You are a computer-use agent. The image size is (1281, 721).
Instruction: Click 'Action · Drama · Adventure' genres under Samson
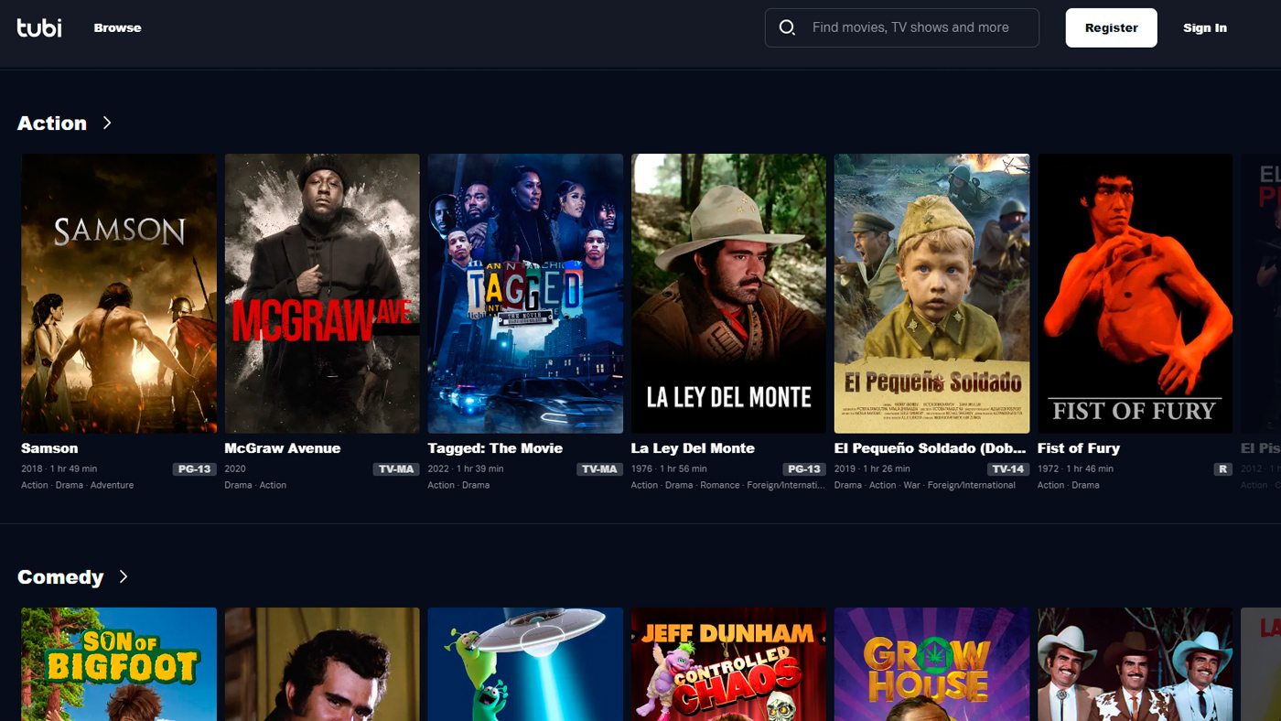coord(77,485)
